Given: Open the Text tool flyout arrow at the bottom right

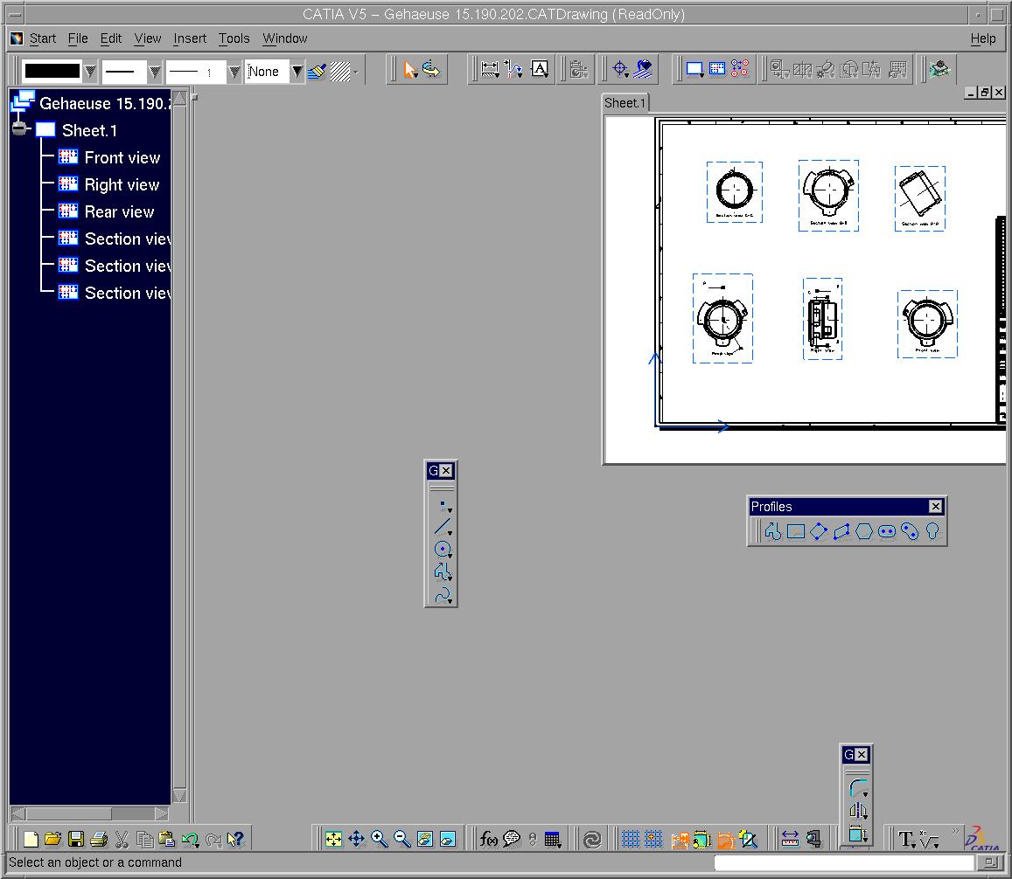Looking at the screenshot, I should tap(915, 845).
